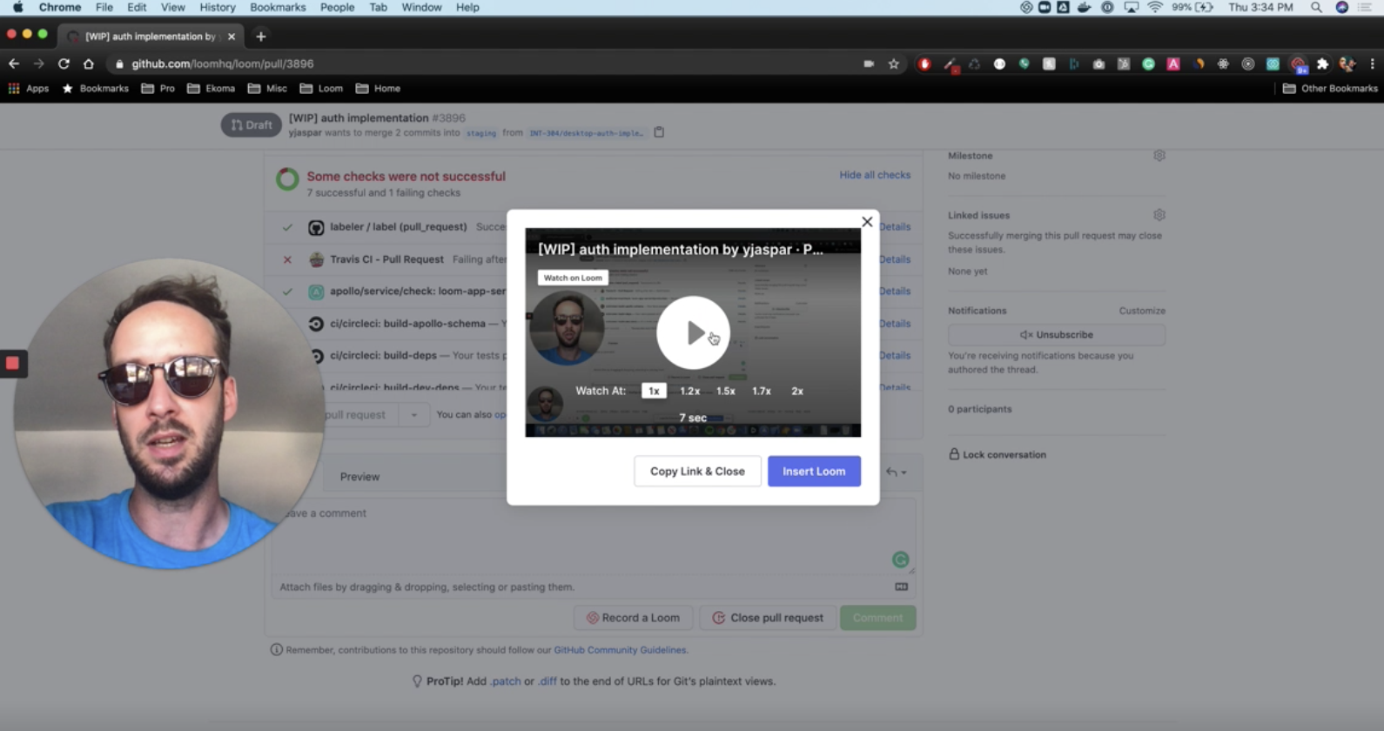Image resolution: width=1384 pixels, height=731 pixels.
Task: Open the History menu
Action: coord(218,7)
